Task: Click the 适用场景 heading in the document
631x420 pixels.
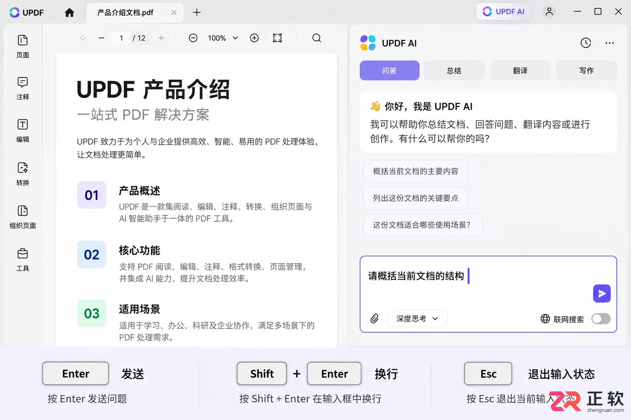Action: pyautogui.click(x=139, y=309)
